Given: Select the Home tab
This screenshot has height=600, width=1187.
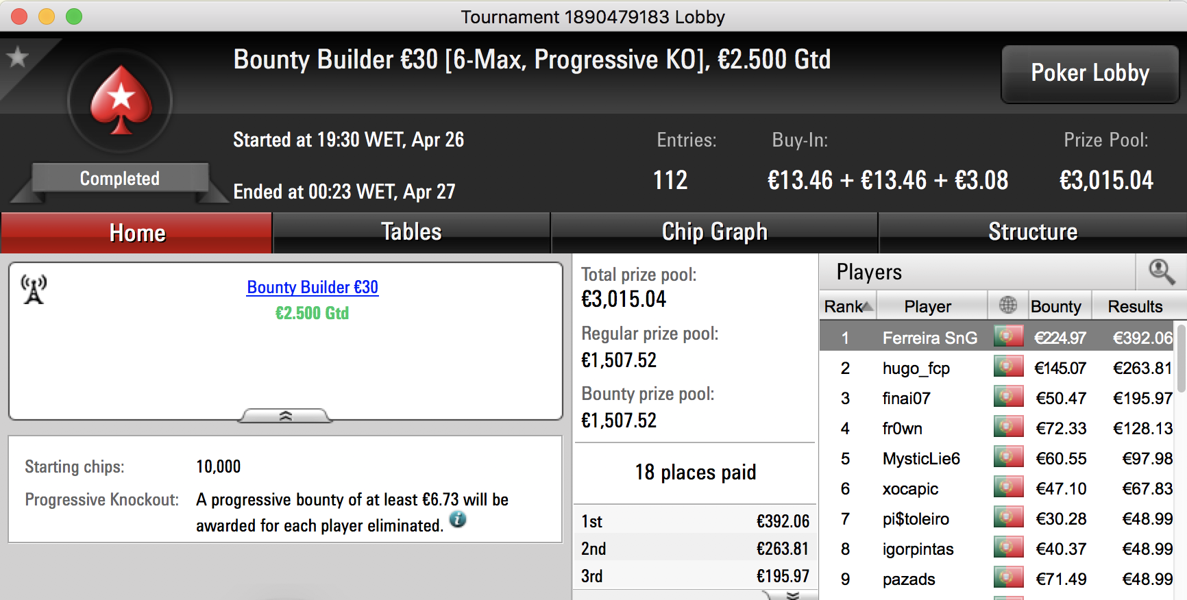Looking at the screenshot, I should tap(137, 233).
